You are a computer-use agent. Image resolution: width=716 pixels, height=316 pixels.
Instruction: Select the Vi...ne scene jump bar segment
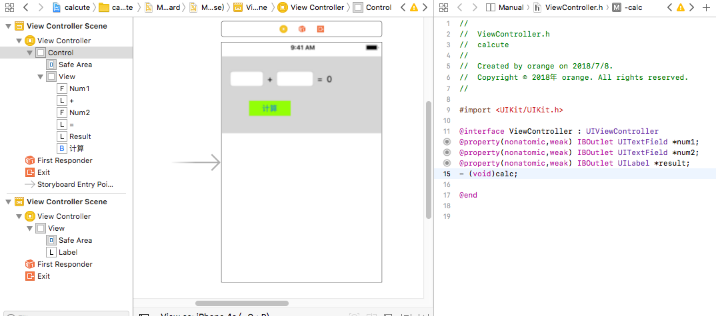click(x=250, y=7)
